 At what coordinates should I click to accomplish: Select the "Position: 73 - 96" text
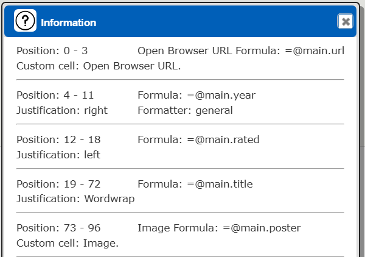pyautogui.click(x=58, y=228)
